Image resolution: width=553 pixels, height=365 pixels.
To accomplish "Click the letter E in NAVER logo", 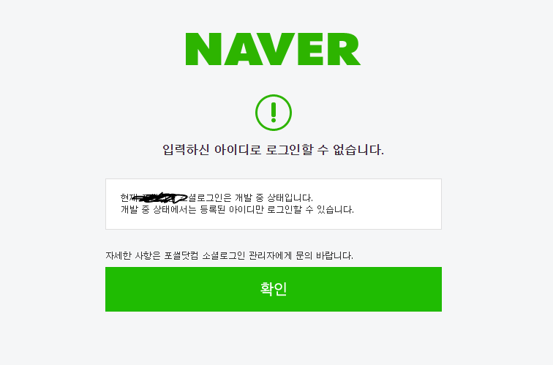I will point(311,49).
